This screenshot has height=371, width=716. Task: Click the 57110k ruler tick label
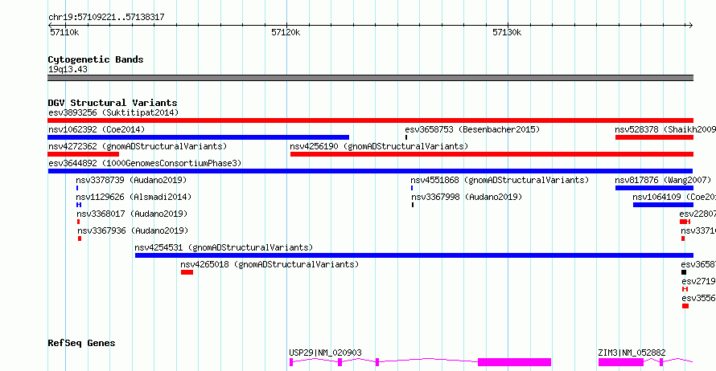[x=65, y=32]
